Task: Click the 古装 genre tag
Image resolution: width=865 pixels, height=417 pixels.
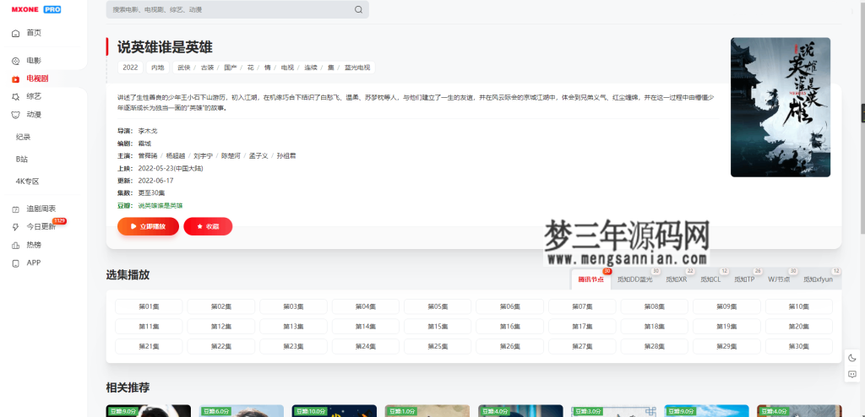Action: (x=207, y=68)
